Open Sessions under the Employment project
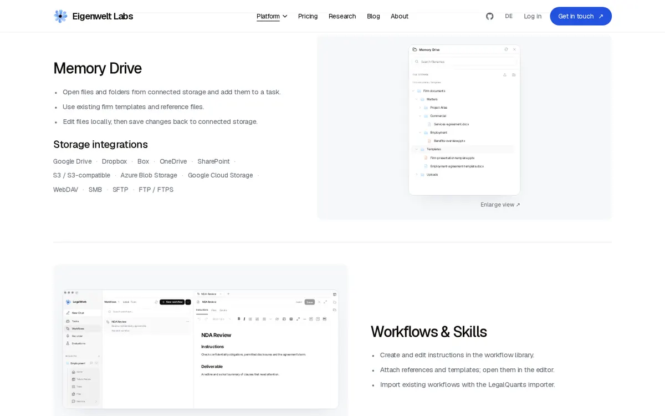The image size is (665, 416). tap(84, 402)
